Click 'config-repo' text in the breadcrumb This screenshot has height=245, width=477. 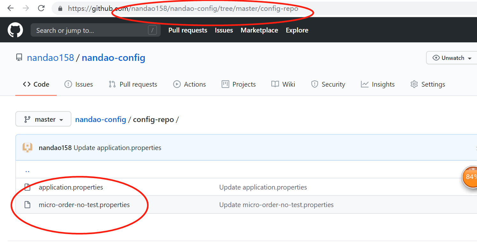point(153,119)
